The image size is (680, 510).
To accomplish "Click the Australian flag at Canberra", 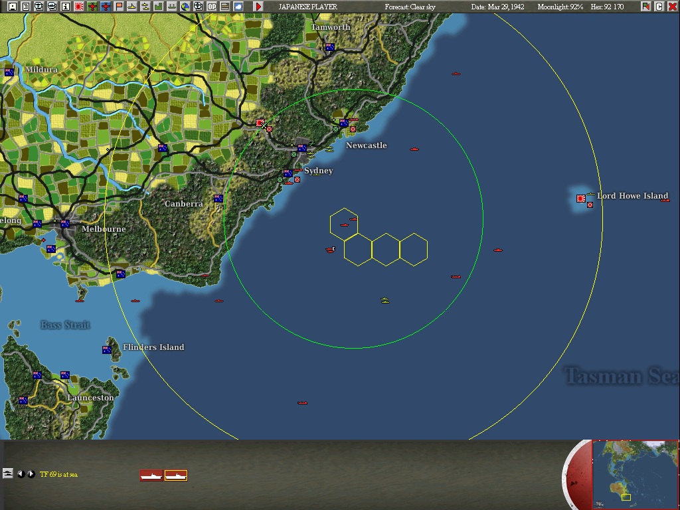I will (x=218, y=198).
